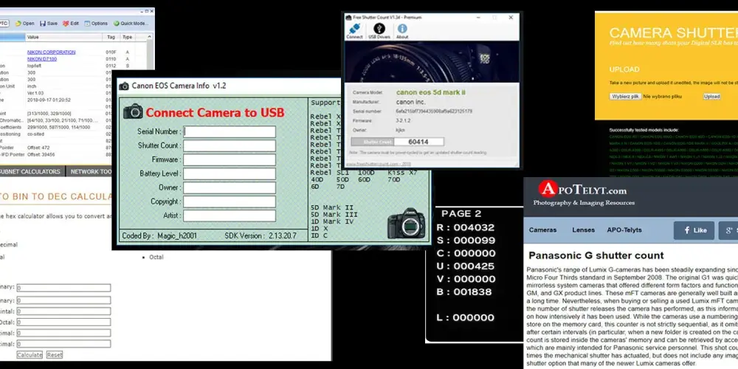Click the Type column header
Screen dimensions: 738x369
point(127,37)
